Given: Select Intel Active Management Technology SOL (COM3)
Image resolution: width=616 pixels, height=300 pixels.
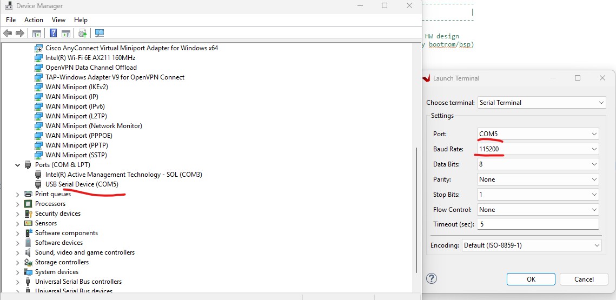Looking at the screenshot, I should 123,175.
